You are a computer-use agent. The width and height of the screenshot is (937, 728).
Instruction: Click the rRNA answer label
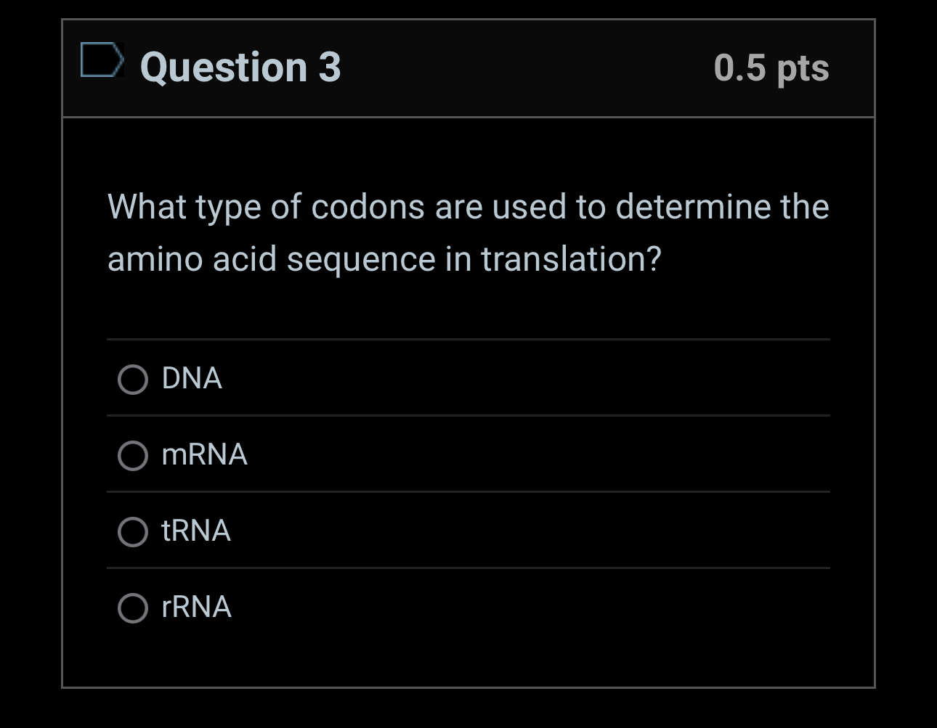click(x=195, y=608)
